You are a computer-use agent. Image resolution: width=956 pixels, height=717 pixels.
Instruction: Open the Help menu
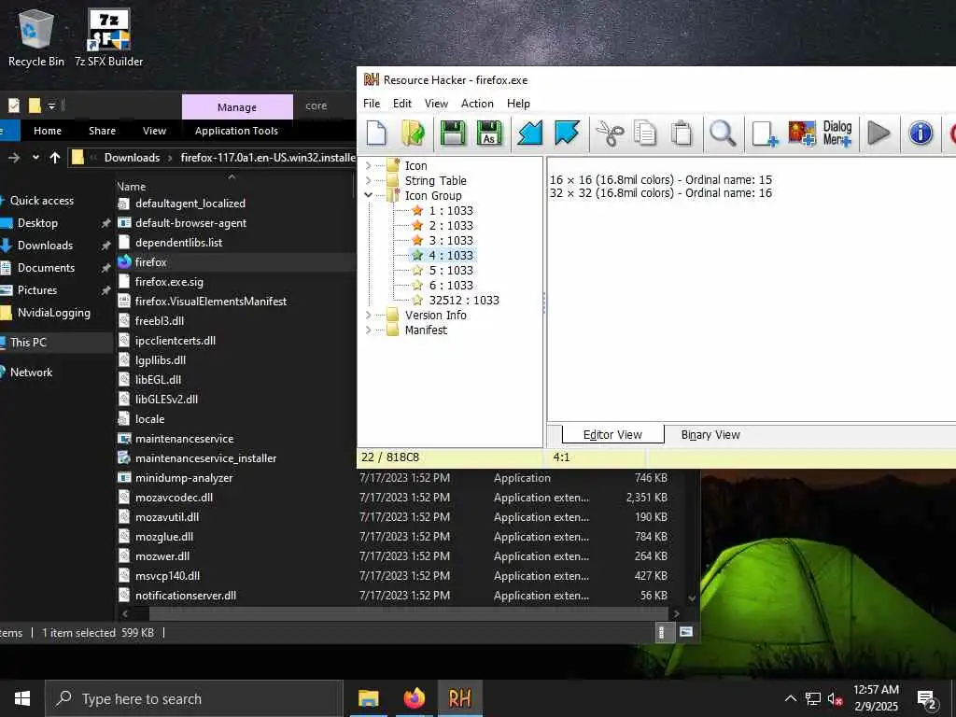pos(518,104)
